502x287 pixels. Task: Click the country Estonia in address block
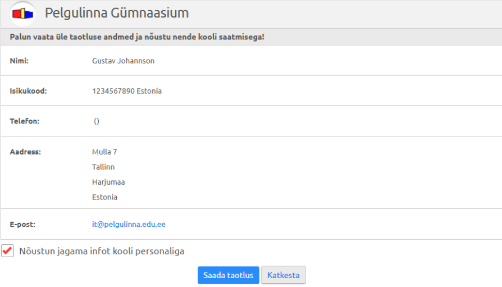tap(104, 197)
